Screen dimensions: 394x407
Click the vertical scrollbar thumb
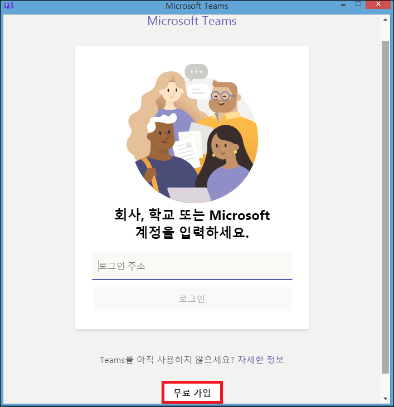[386, 207]
